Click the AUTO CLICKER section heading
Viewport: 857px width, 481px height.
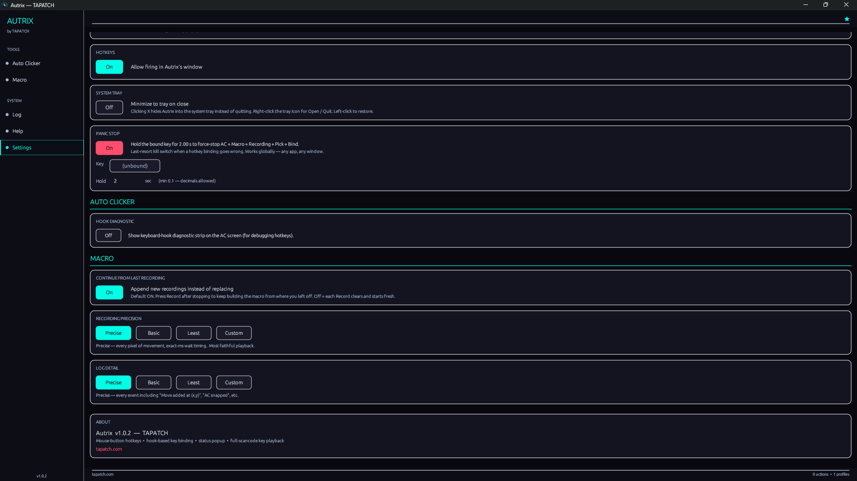click(113, 202)
